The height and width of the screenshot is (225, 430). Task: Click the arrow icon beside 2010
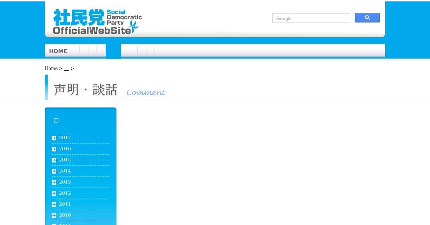[x=54, y=215]
